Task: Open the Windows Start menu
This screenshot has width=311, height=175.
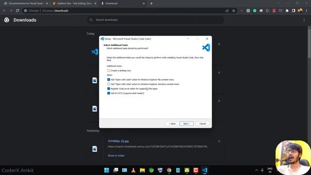Action: pos(106,170)
